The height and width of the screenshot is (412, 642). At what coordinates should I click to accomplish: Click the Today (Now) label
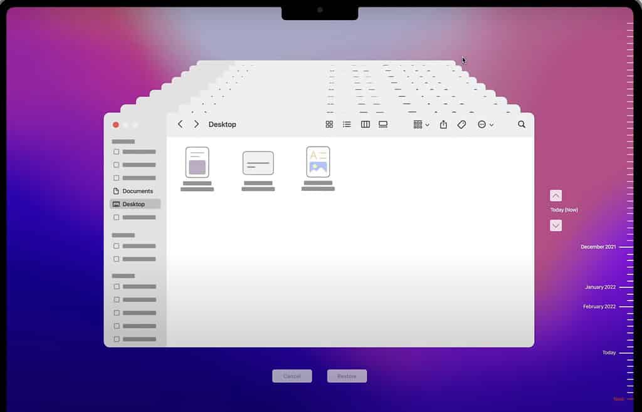click(x=564, y=210)
